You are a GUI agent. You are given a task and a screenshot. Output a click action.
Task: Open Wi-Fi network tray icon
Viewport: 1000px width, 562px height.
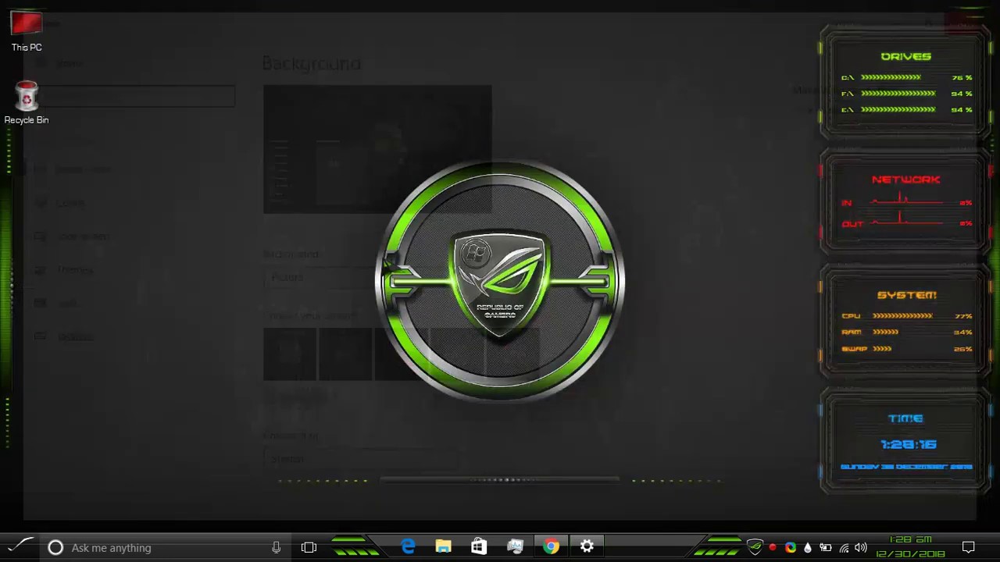click(x=844, y=548)
